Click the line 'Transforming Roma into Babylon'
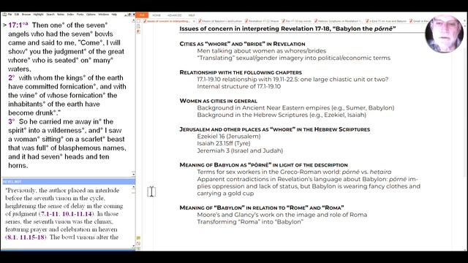468x263 pixels. pos(250,222)
